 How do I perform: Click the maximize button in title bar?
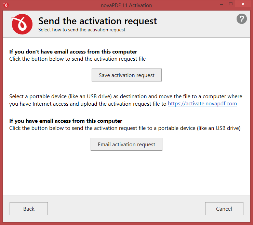pyautogui.click(x=231, y=4)
